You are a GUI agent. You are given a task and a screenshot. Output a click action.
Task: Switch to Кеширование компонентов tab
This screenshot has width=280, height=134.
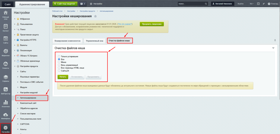click(x=68, y=41)
